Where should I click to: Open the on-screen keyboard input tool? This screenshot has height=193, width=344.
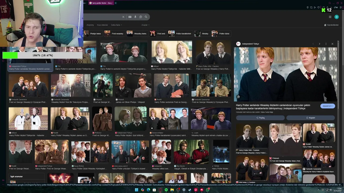click(x=130, y=17)
